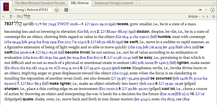Viewport: 217px width, 105px height.
Task: Open the Hab 1:8+ reference
Action: point(182,47)
